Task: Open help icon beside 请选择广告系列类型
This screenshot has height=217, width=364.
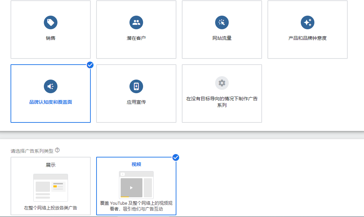Action: (x=57, y=150)
